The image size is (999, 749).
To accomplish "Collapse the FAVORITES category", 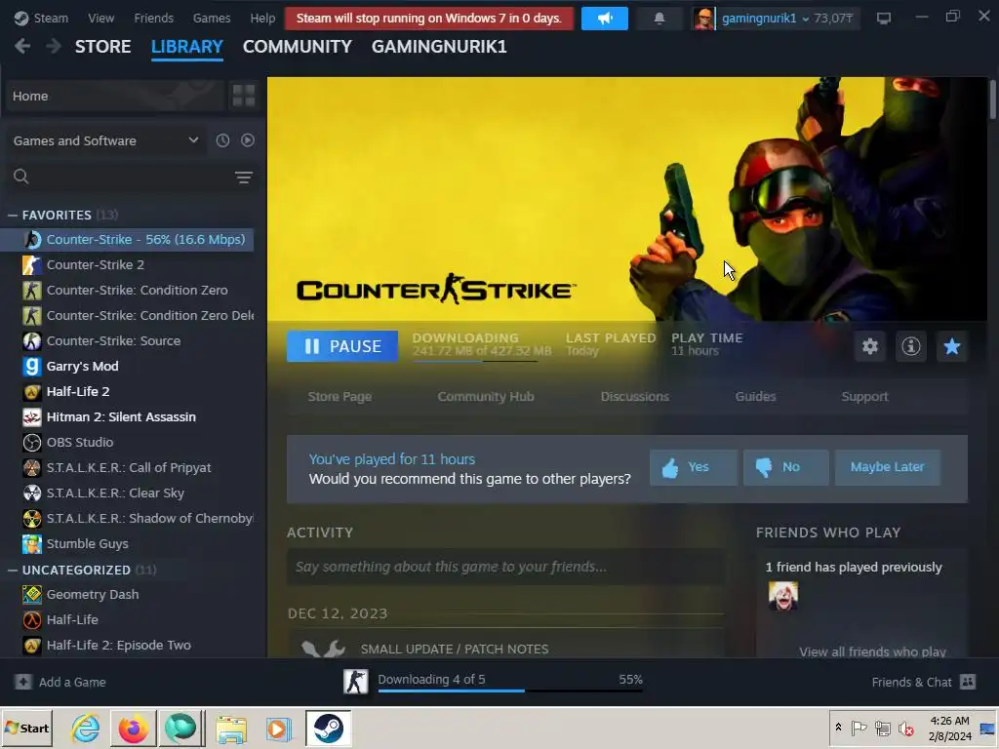I will coord(12,216).
